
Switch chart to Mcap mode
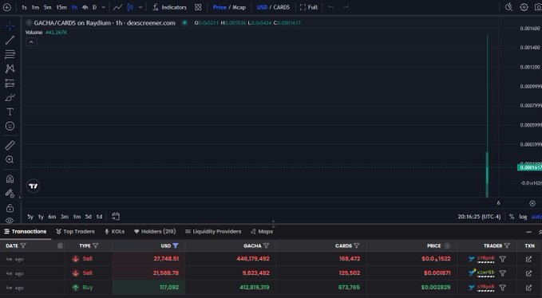[x=239, y=7]
